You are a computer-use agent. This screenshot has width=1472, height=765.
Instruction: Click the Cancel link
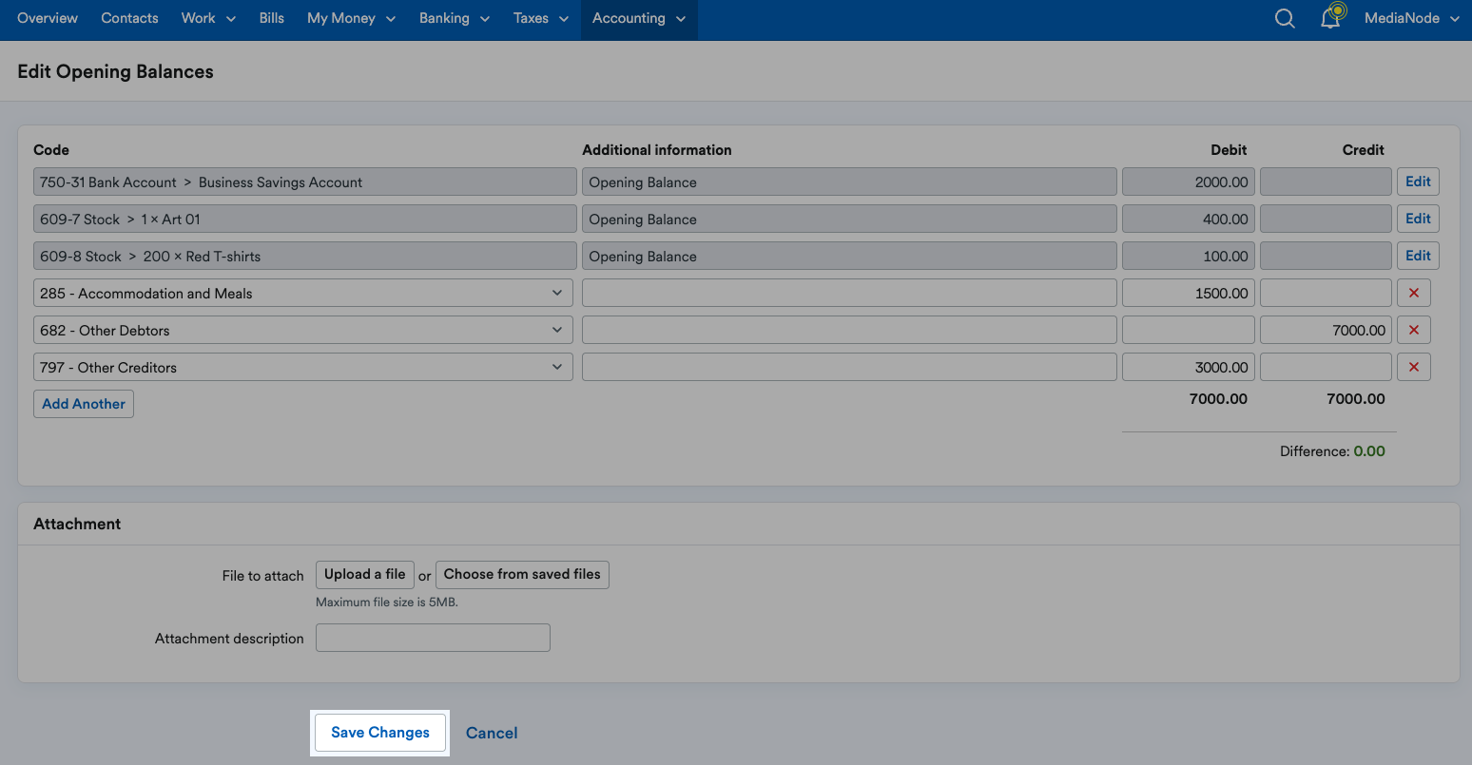point(492,733)
